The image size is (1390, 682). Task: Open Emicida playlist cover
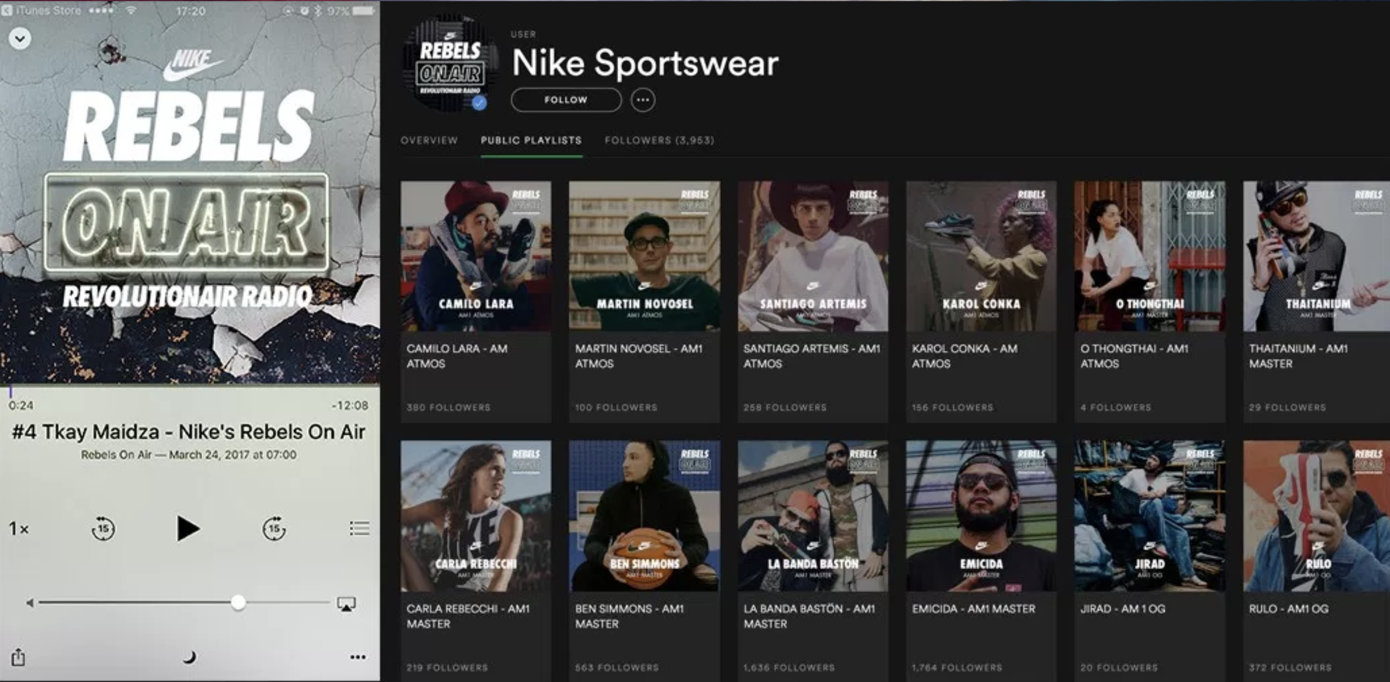click(981, 516)
